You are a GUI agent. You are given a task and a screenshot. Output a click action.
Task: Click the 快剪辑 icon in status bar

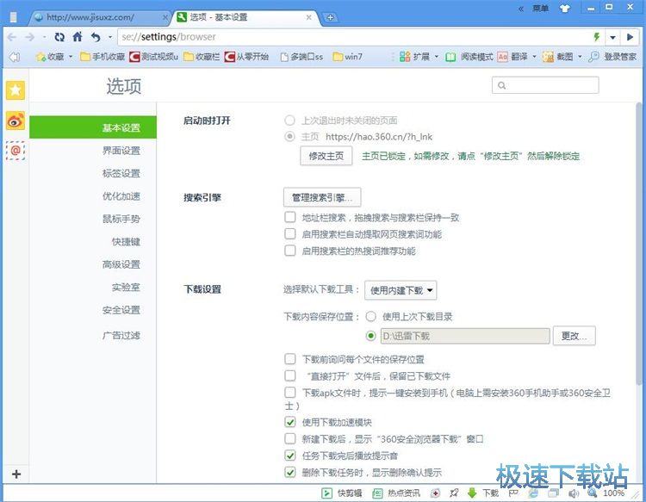(326, 493)
